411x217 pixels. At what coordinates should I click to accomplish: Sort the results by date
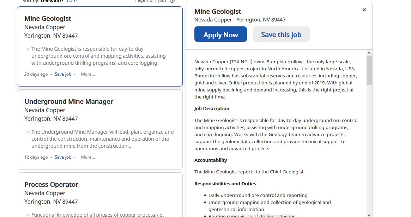tap(72, 1)
